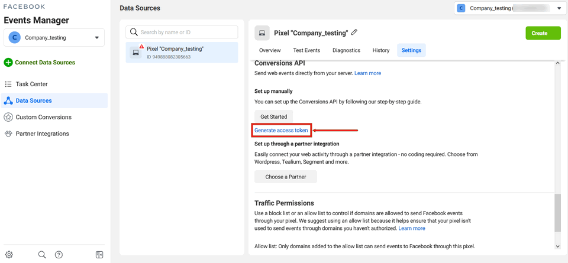Collapse sidebar using the panel toggle icon
The height and width of the screenshot is (263, 568).
(99, 254)
